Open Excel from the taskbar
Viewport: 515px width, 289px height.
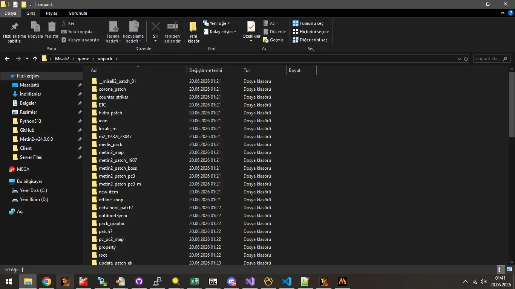point(195,281)
